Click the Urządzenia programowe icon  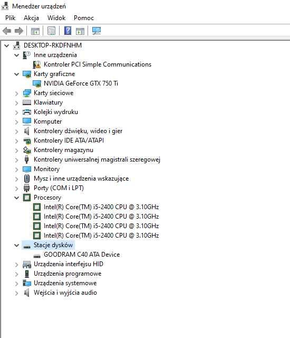pos(27,274)
